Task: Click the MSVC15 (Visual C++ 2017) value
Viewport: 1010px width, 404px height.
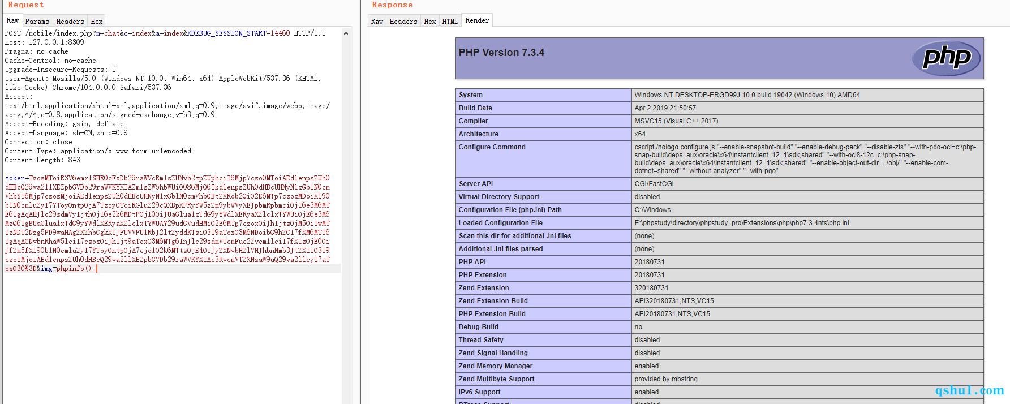Action: point(676,121)
